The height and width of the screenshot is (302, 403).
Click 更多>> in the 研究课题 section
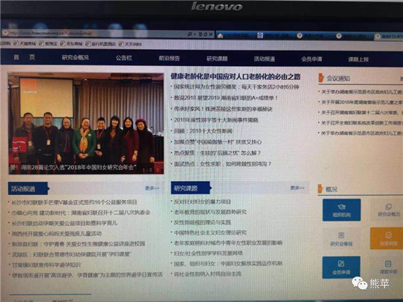[297, 188]
